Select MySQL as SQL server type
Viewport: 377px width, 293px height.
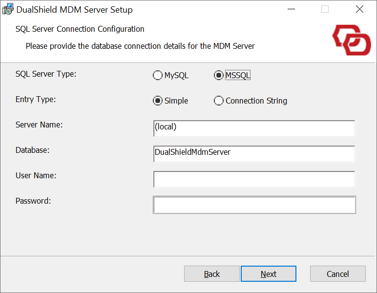point(158,76)
